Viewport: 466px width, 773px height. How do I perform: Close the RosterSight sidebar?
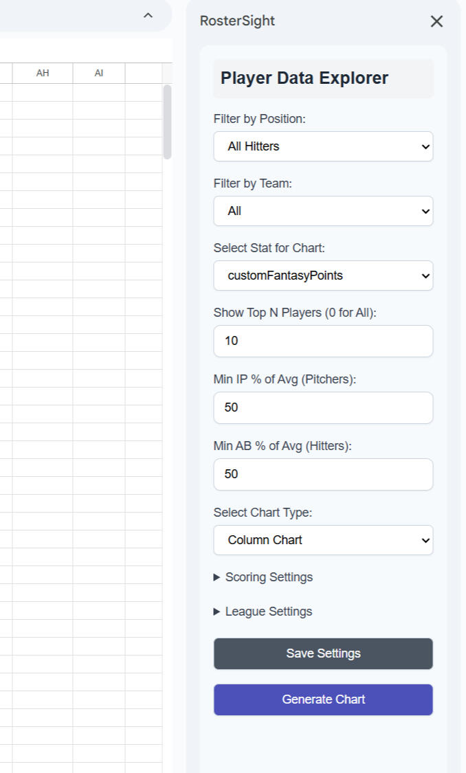(x=436, y=21)
